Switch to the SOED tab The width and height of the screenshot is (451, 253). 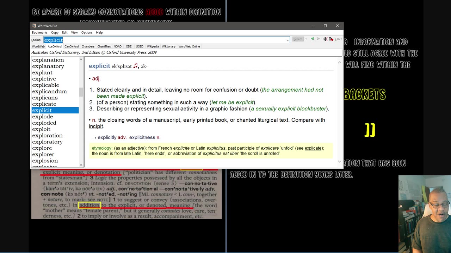(x=140, y=46)
